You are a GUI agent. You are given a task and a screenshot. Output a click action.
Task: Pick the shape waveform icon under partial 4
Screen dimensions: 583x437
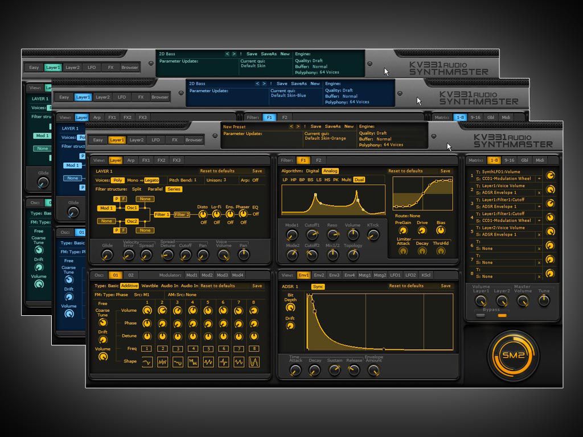click(193, 362)
